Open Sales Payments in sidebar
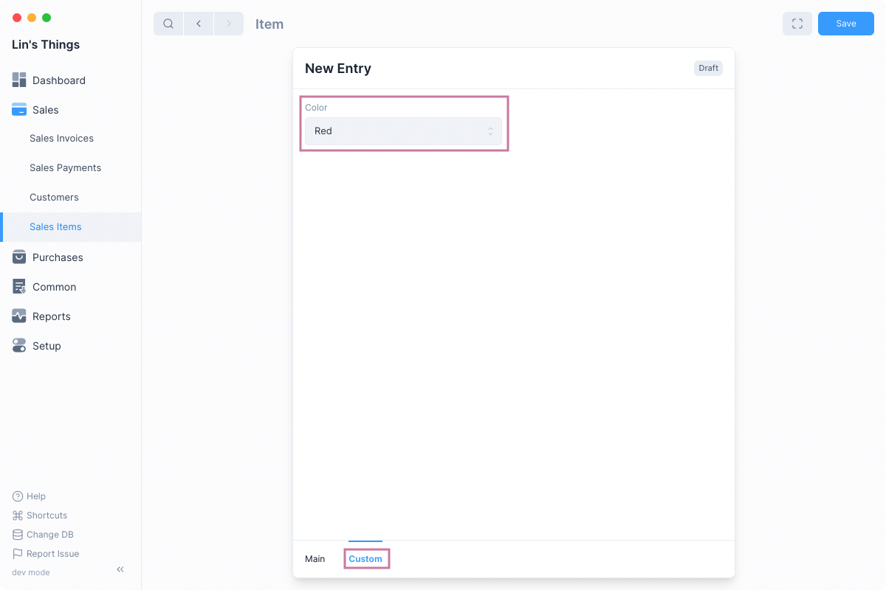The width and height of the screenshot is (886, 590). [x=65, y=168]
